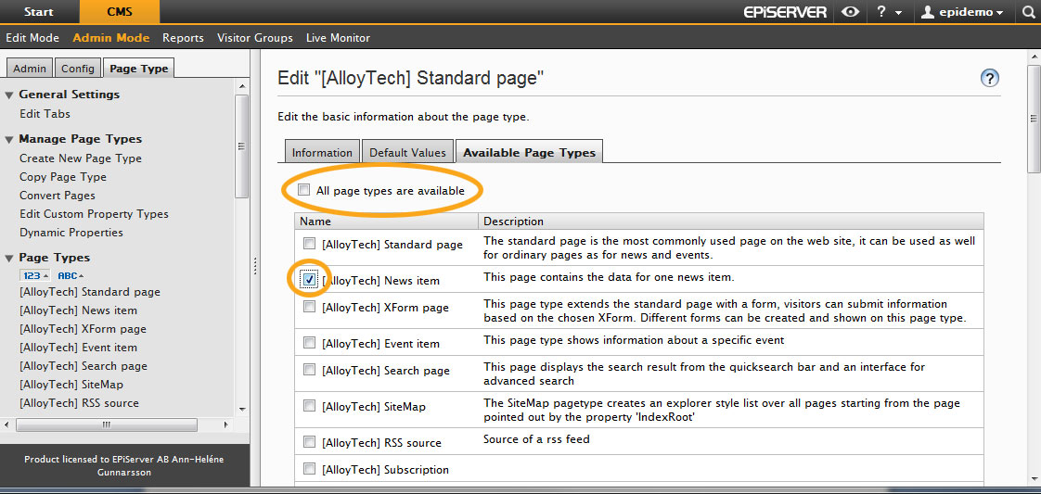Viewport: 1041px width, 494px height.
Task: Open the Config tab in sidebar
Action: click(78, 69)
